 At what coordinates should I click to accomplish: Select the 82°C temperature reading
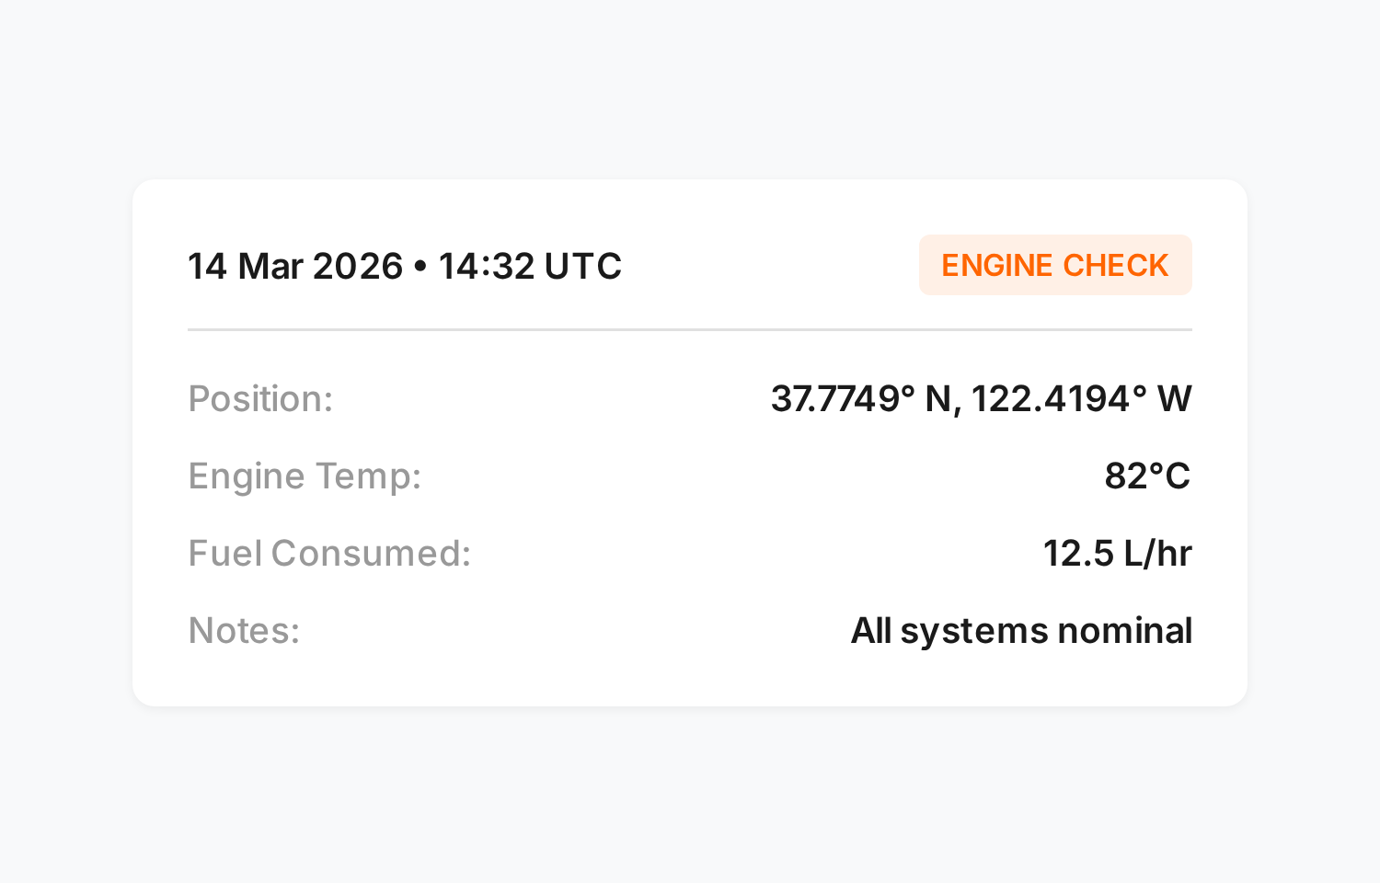tap(1147, 476)
